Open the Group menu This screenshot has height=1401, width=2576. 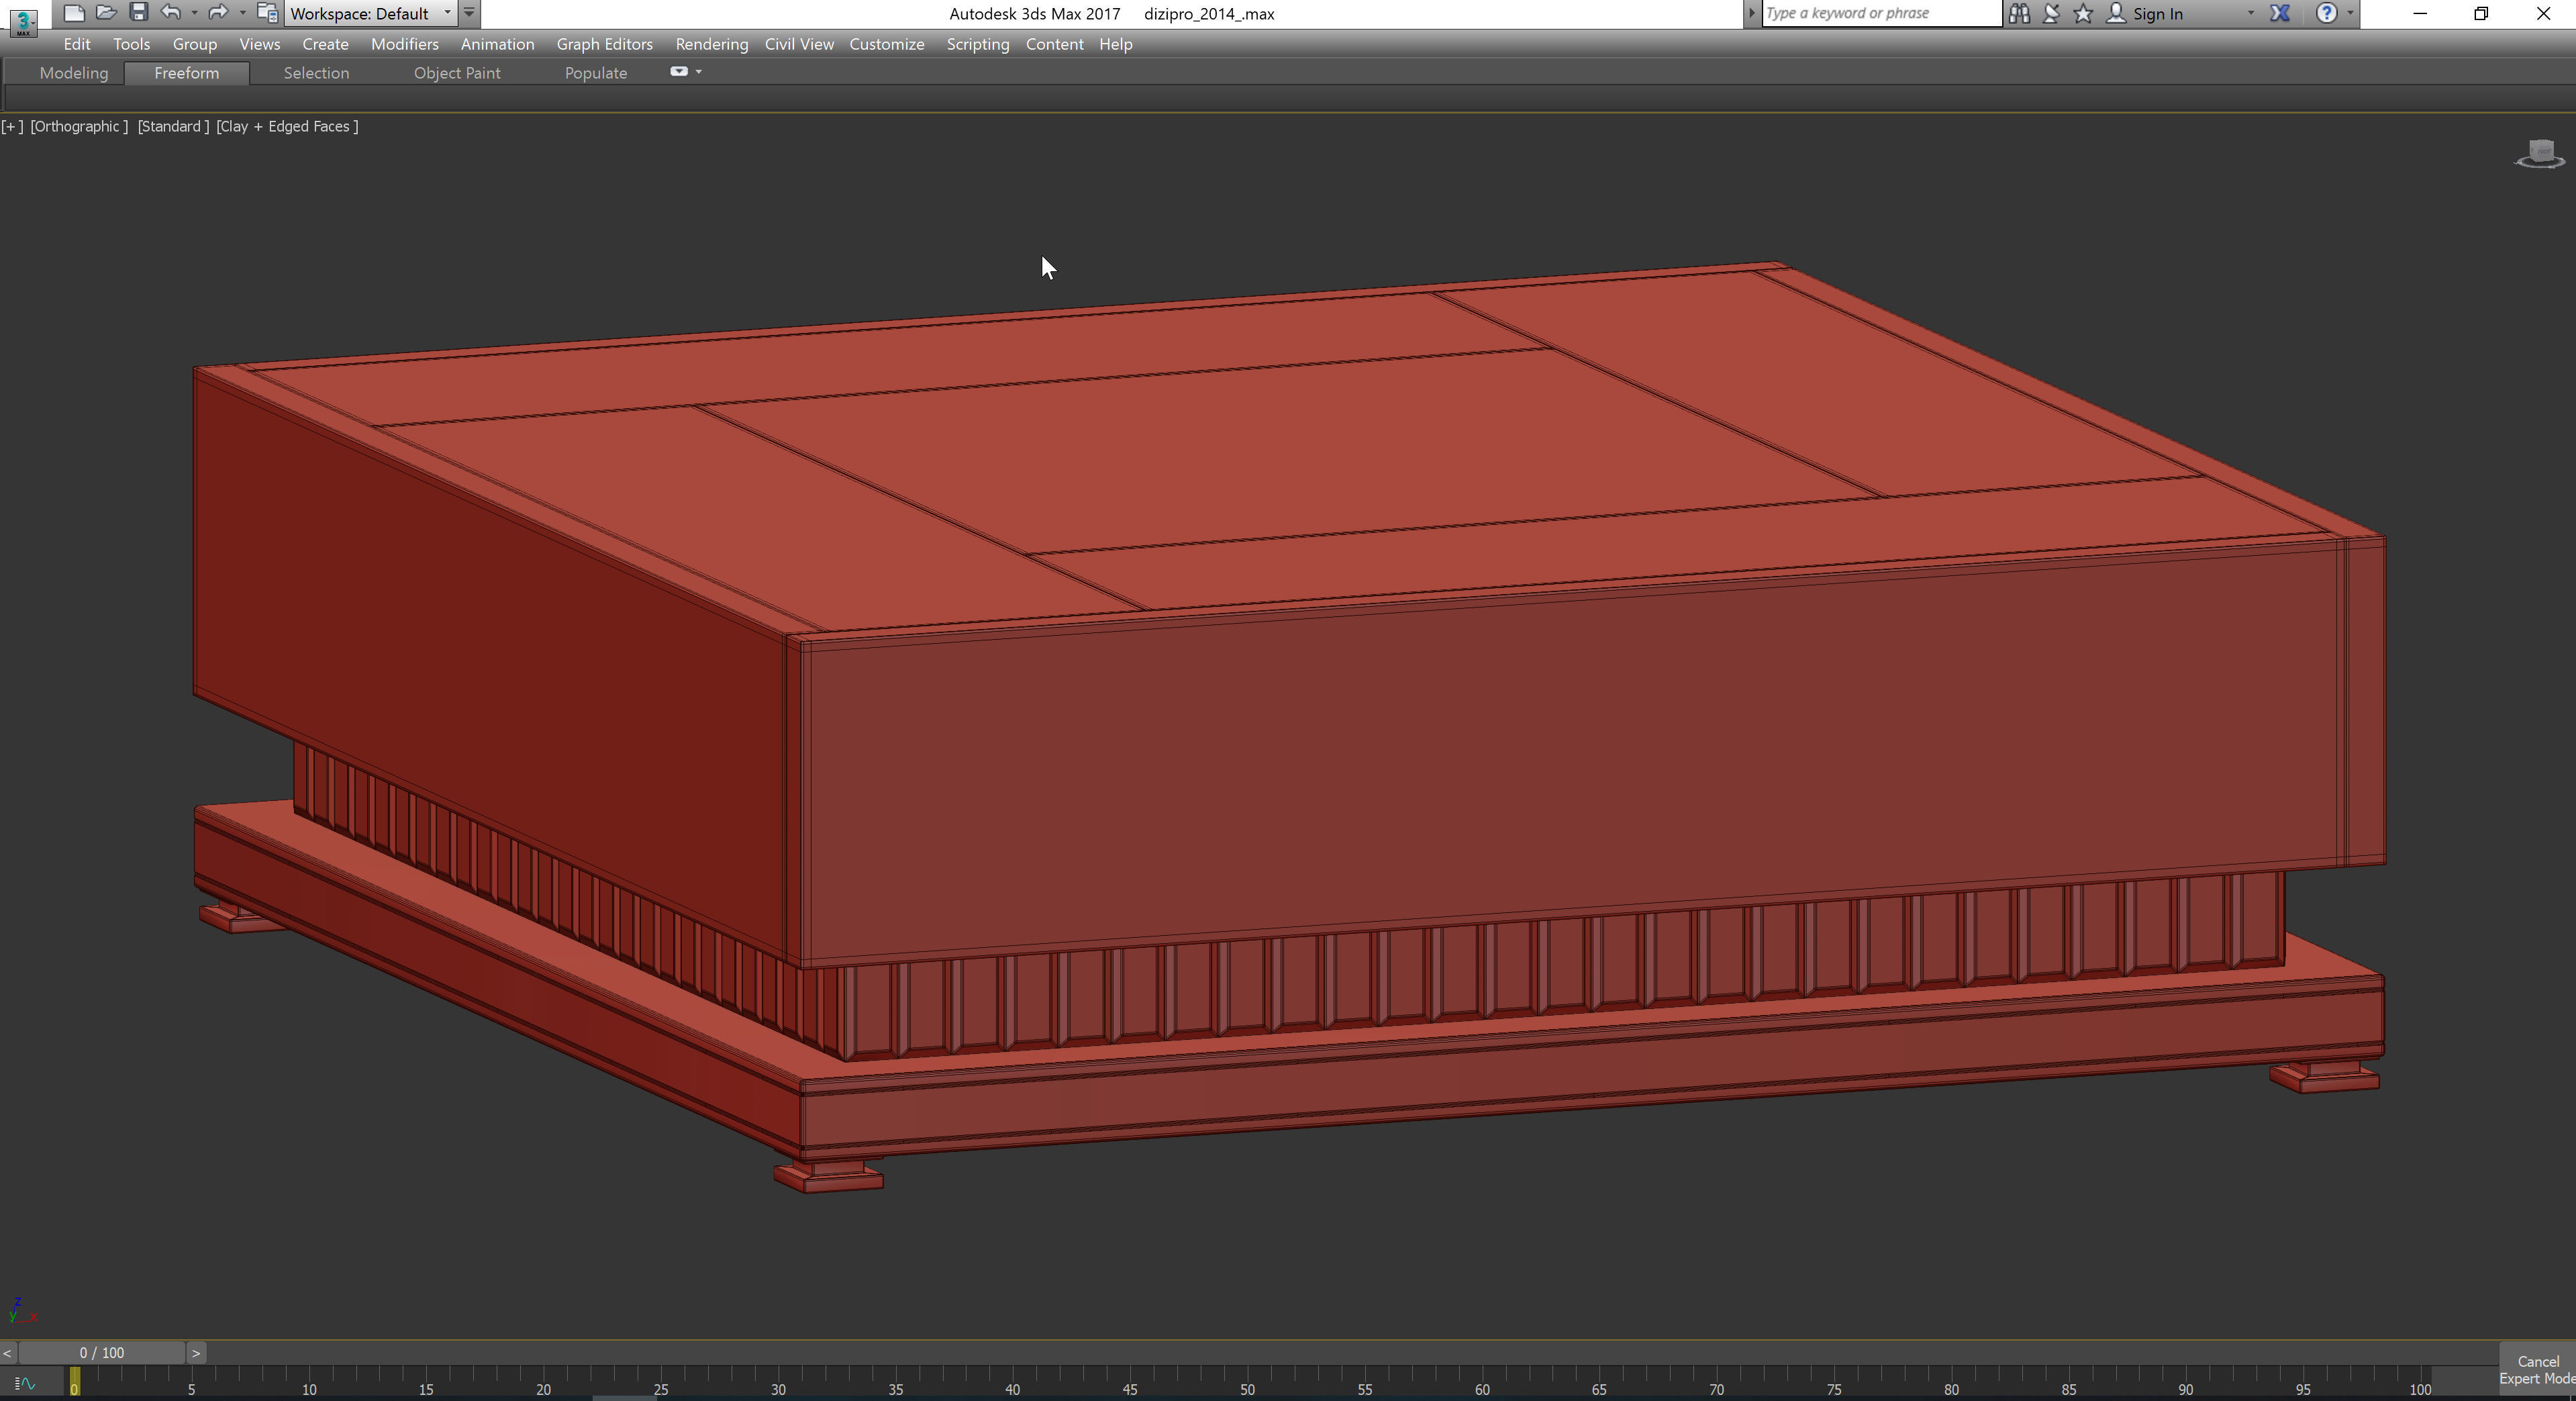[x=194, y=44]
